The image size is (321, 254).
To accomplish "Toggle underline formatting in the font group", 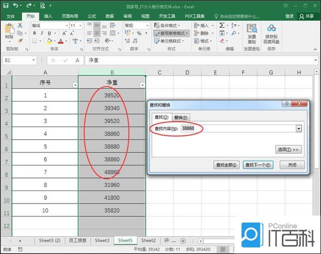I will click(49, 33).
